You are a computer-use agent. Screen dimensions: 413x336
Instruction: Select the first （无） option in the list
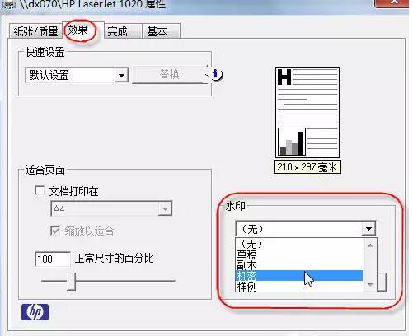(x=299, y=244)
